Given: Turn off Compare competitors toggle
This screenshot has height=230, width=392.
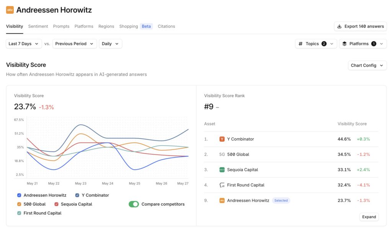Looking at the screenshot, I should pyautogui.click(x=134, y=204).
